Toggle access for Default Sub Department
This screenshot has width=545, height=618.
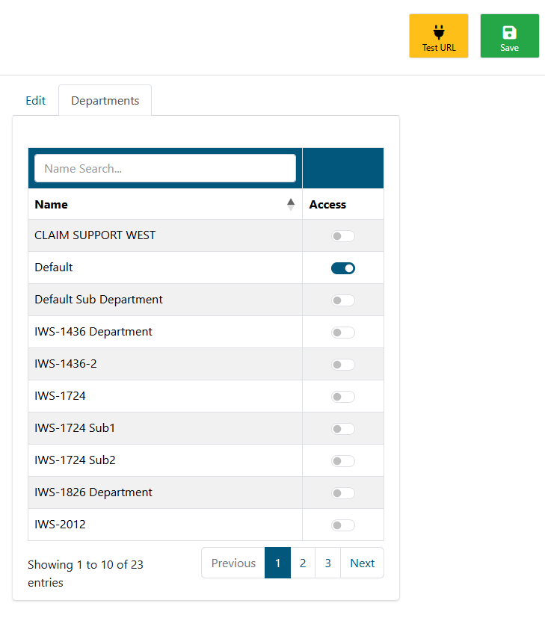pos(342,300)
